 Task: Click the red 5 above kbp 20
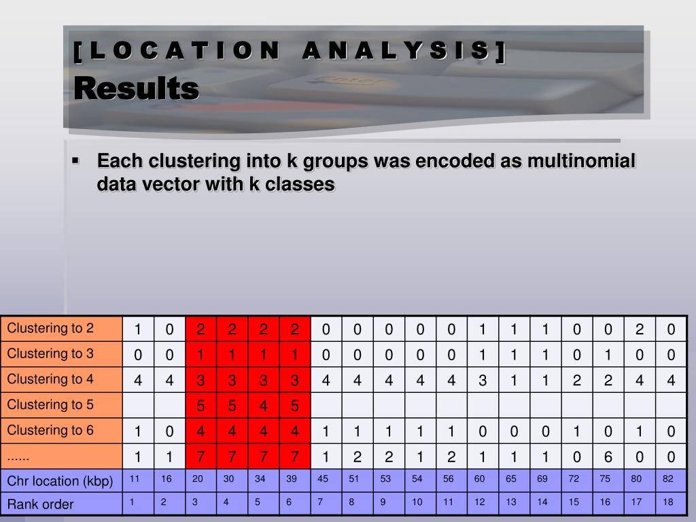[x=201, y=406]
